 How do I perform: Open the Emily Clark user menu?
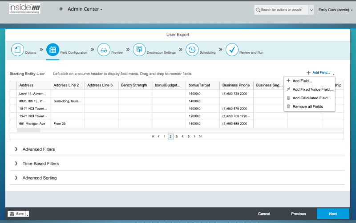click(x=333, y=10)
